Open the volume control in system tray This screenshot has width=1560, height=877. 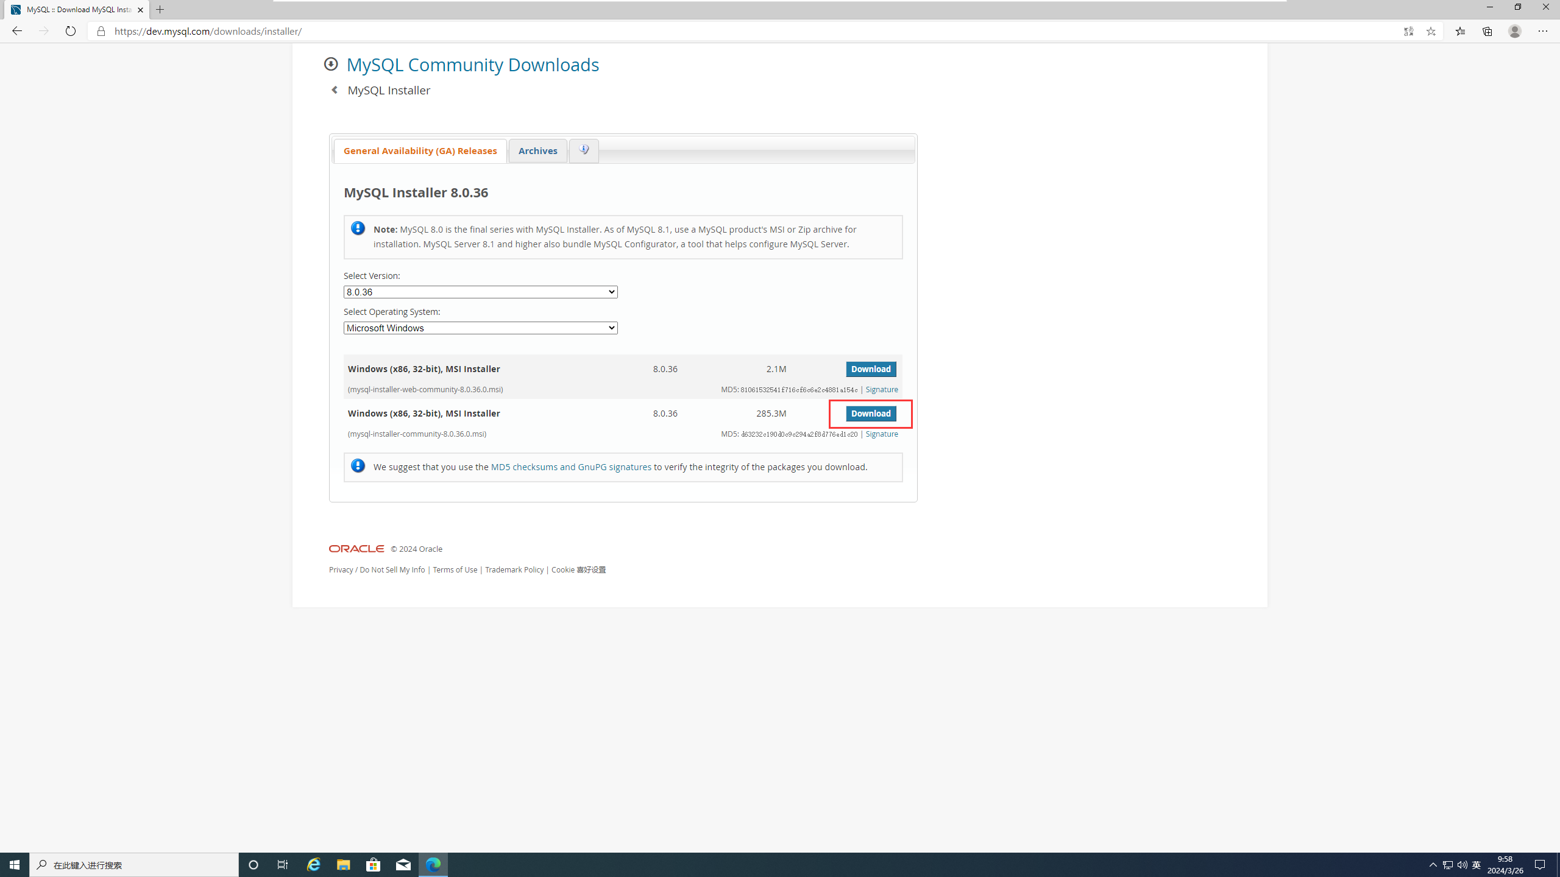[x=1462, y=865]
